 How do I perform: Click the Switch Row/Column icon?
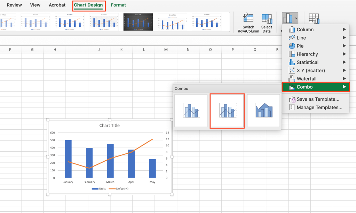(248, 18)
